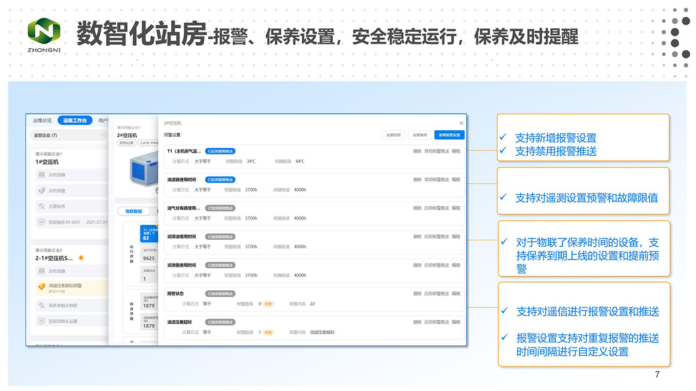The image size is (696, 391).
Task: Click the ZHONGNI logo
Action: (x=43, y=35)
